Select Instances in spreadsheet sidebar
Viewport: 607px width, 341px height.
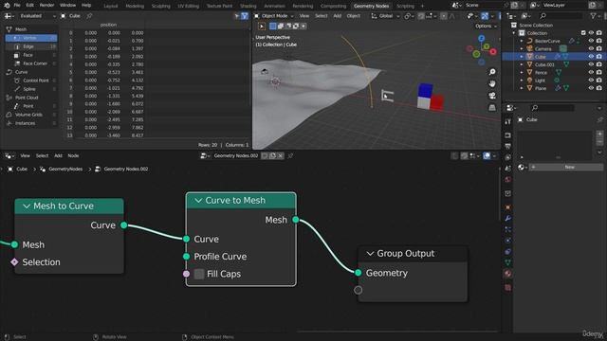[31, 123]
